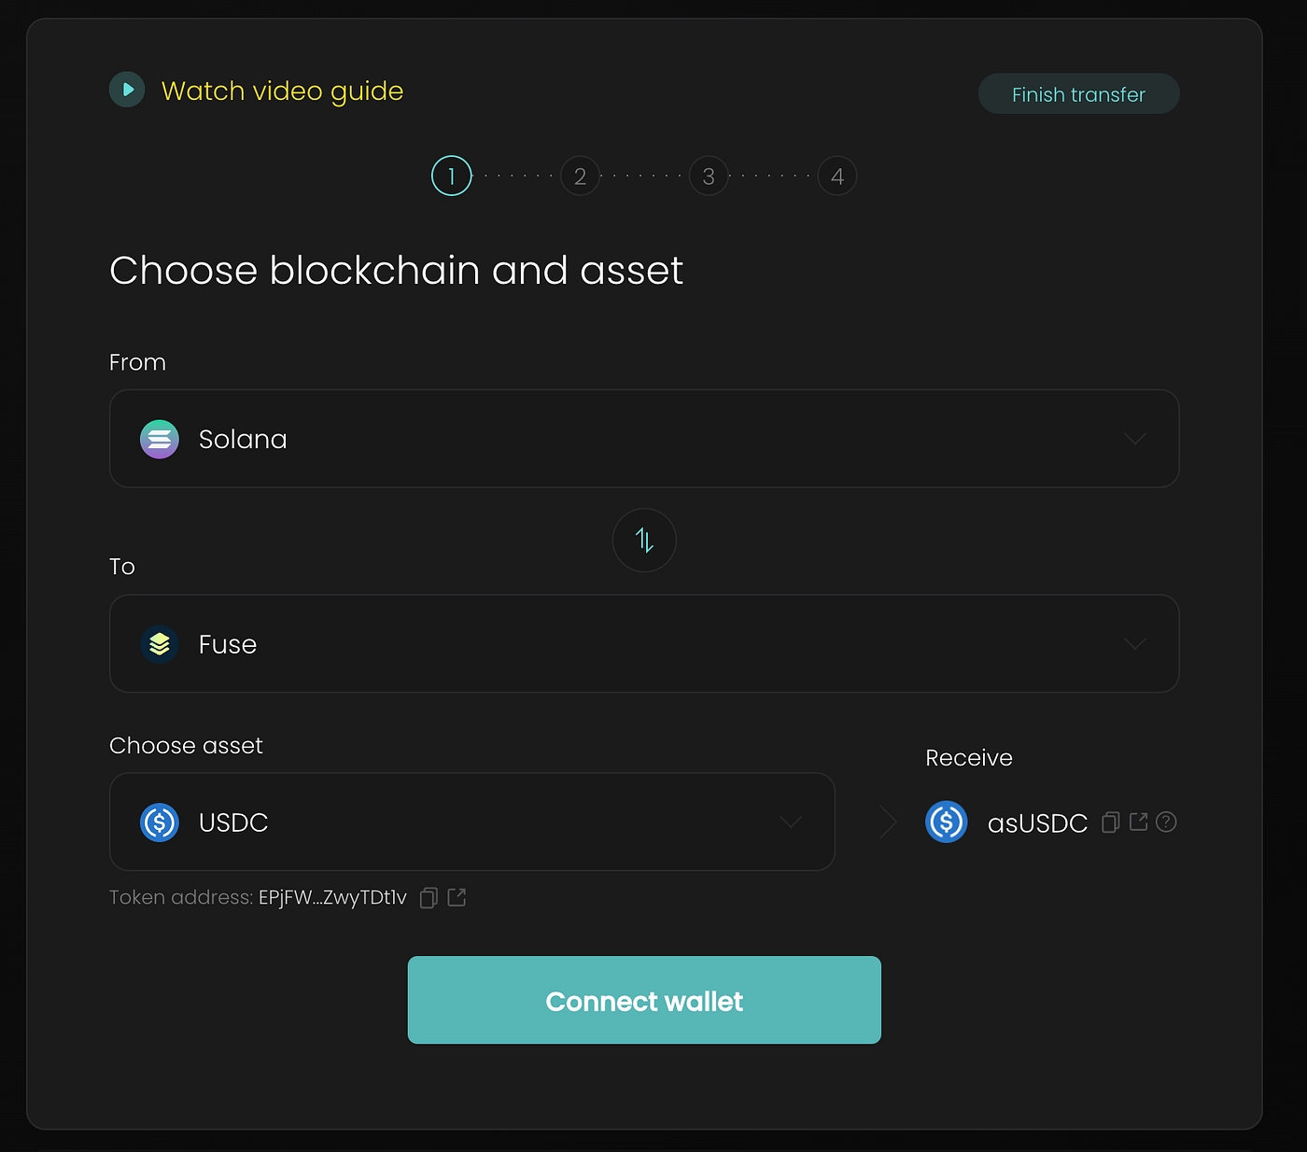
Task: Go to step 3 in progress
Action: [x=709, y=176]
